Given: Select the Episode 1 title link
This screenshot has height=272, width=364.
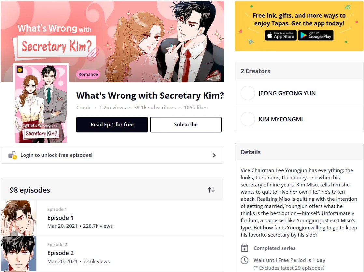Looking at the screenshot, I should click(60, 218).
